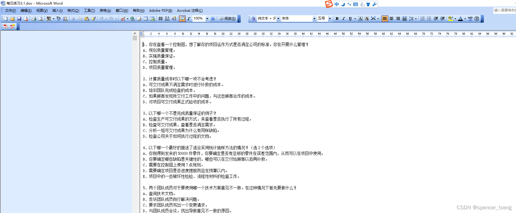This screenshot has width=516, height=213.
Task: Click the help search input box
Action: click(505, 10)
